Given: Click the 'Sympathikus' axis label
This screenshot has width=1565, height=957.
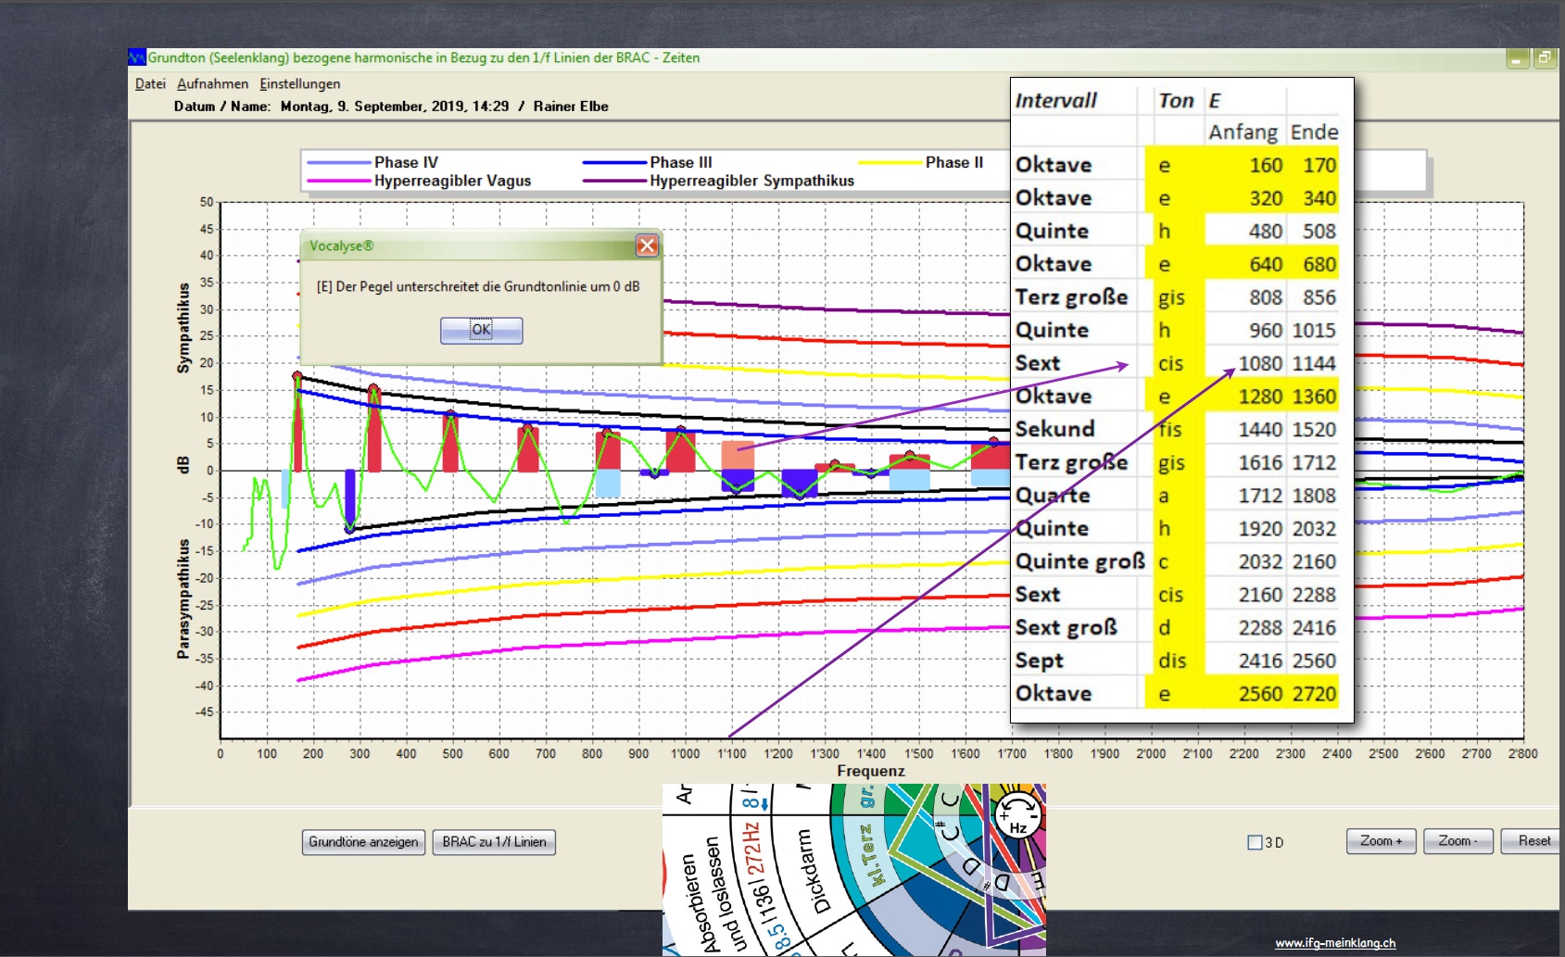Looking at the screenshot, I should click(x=183, y=328).
